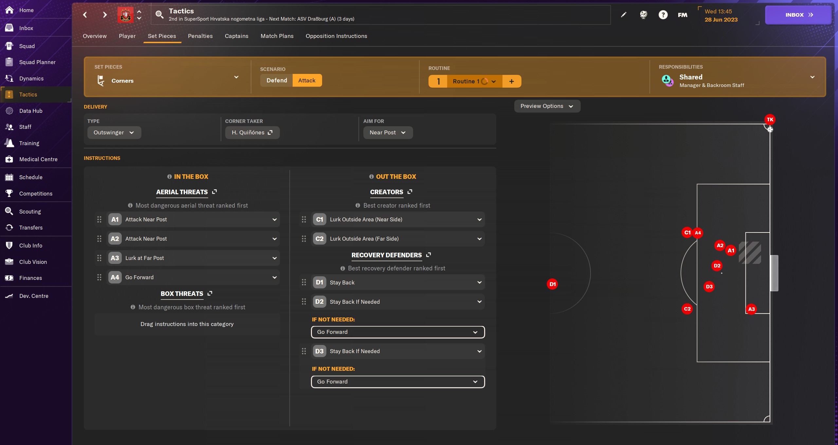Open the Outswinger delivery type dropdown
Viewport: 838px width, 445px height.
tap(114, 133)
